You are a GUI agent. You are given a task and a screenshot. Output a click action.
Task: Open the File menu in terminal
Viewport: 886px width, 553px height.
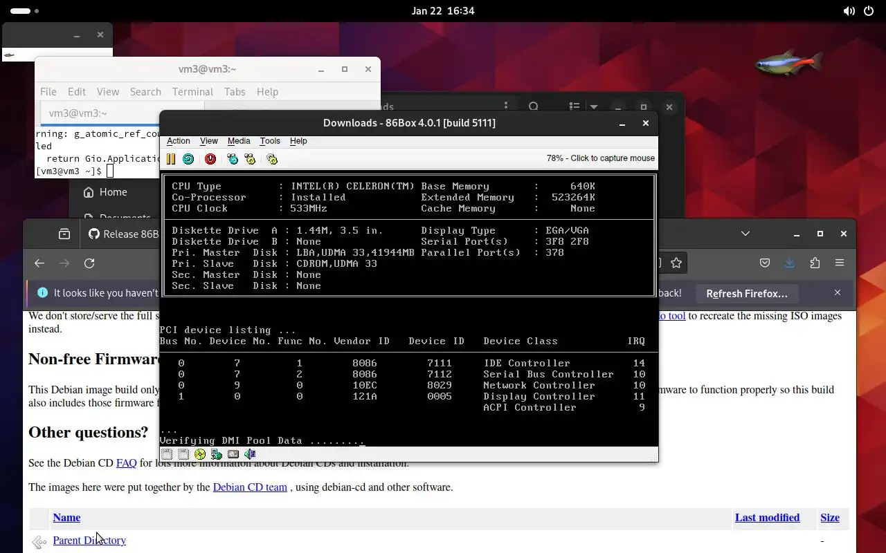(48, 91)
